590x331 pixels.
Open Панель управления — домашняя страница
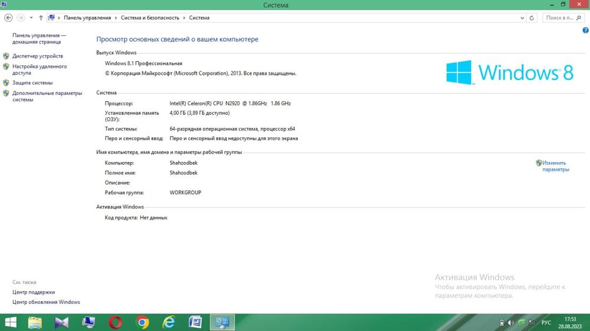39,38
